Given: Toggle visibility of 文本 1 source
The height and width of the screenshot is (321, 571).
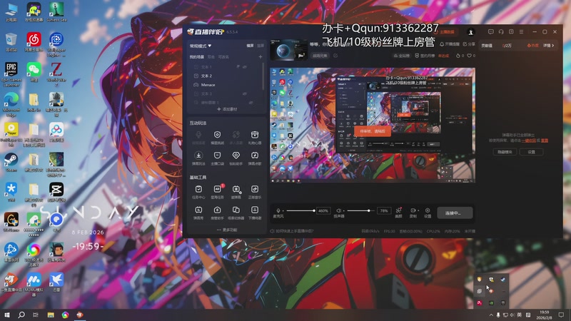Looking at the screenshot, I should point(245,67).
